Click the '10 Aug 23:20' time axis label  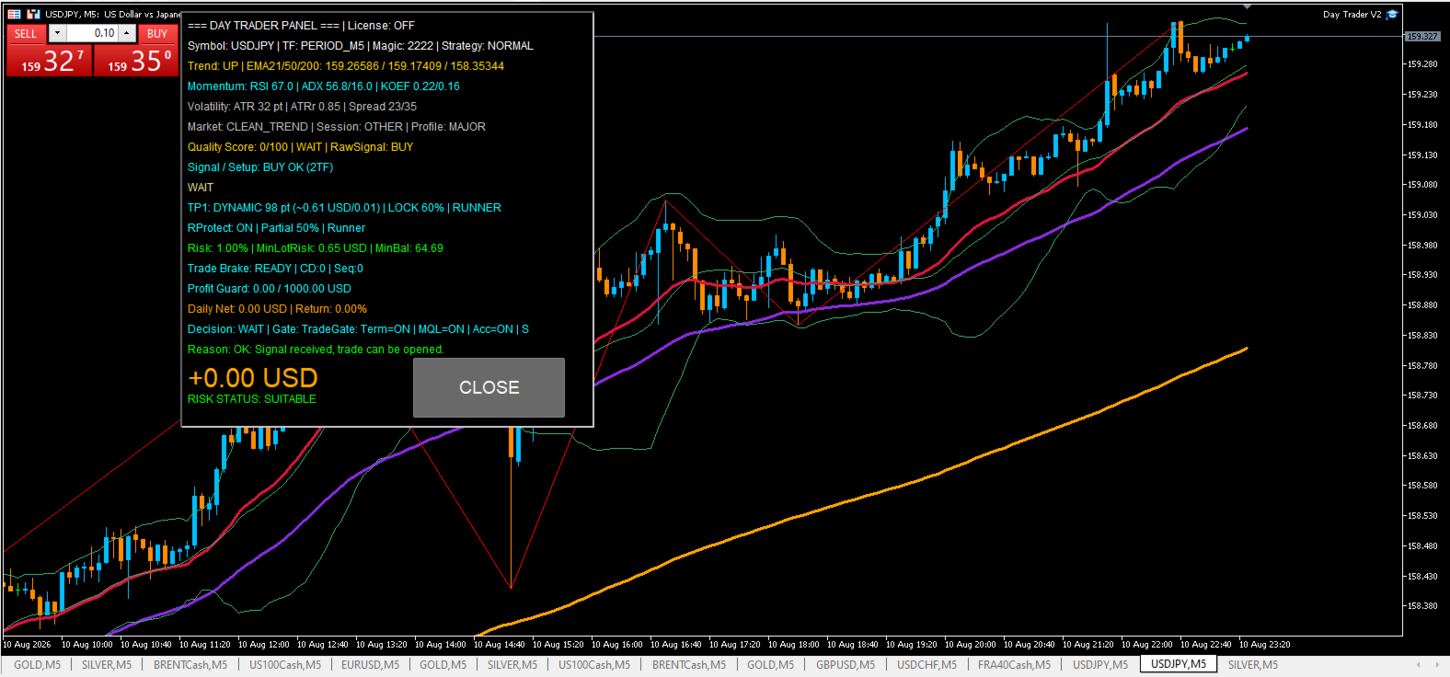coord(1265,645)
